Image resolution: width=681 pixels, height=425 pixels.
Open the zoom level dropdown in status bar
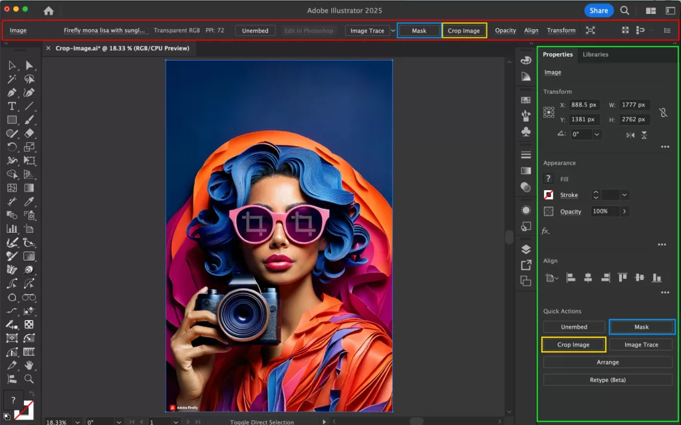click(77, 422)
